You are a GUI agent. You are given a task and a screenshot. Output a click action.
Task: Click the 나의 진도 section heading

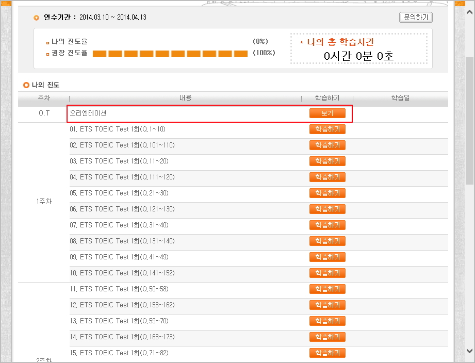(45, 85)
